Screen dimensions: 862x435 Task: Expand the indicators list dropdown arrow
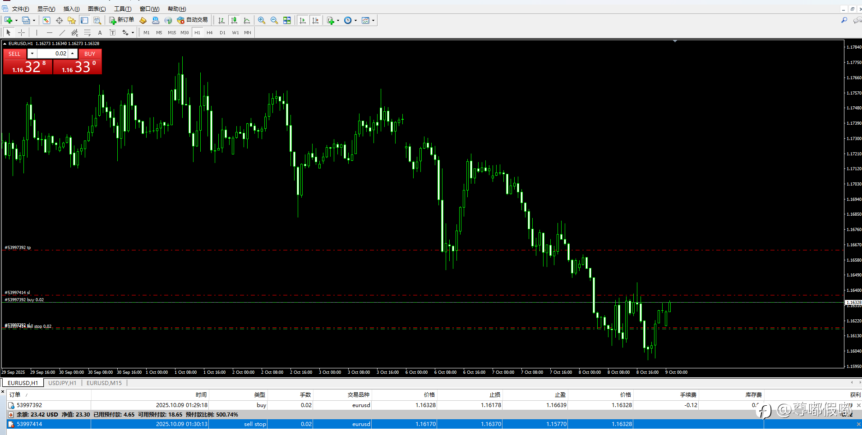tap(338, 20)
